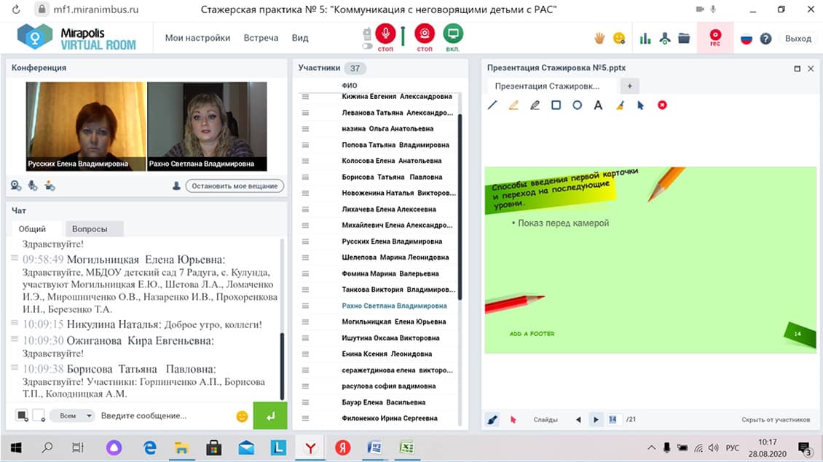Open menu for Борисова's 10:09:38 chat message
This screenshot has height=462, width=823.
click(x=15, y=367)
